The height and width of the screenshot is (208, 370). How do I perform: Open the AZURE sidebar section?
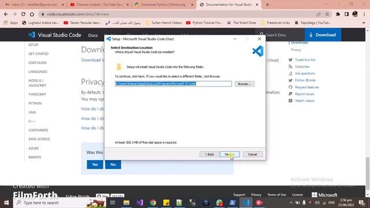tap(34, 148)
